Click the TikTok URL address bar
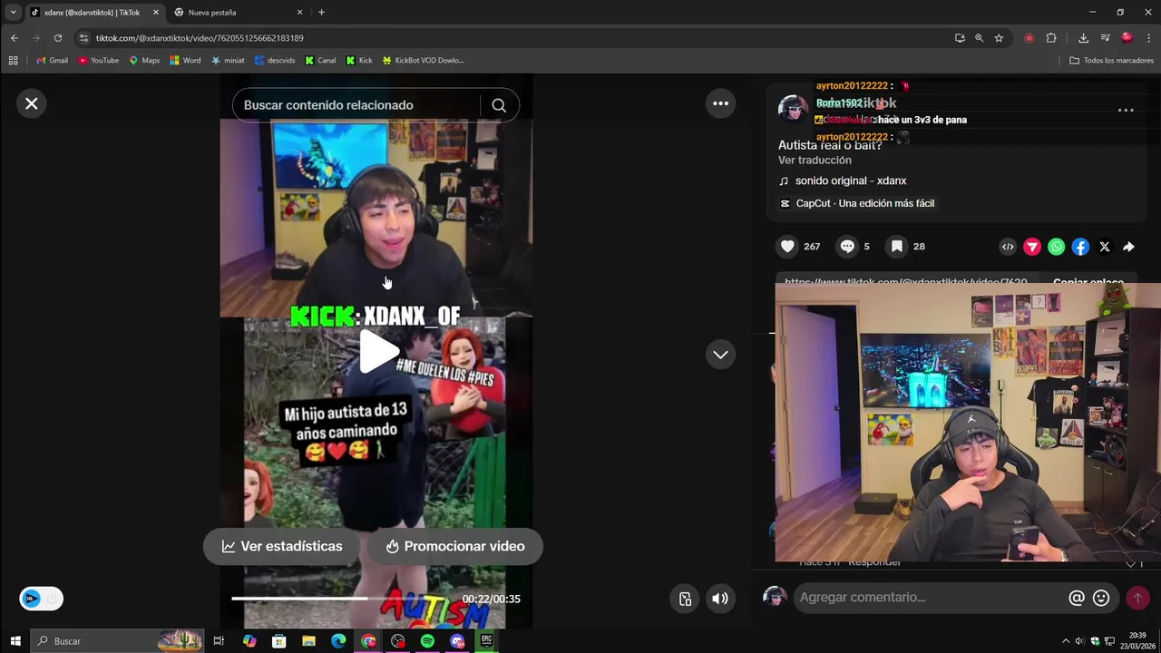Image resolution: width=1161 pixels, height=653 pixels. pos(517,38)
